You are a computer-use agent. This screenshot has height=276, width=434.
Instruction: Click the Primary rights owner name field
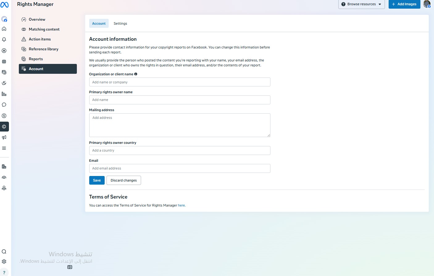pyautogui.click(x=180, y=100)
